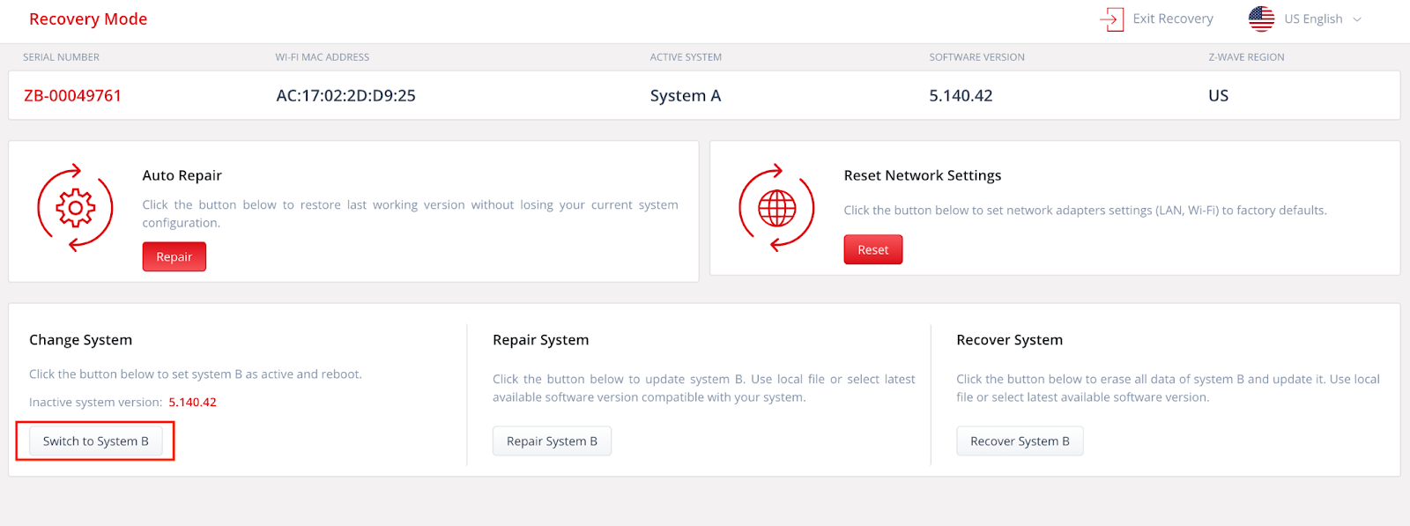The width and height of the screenshot is (1410, 526).
Task: Click the Repair System B button
Action: coord(552,441)
